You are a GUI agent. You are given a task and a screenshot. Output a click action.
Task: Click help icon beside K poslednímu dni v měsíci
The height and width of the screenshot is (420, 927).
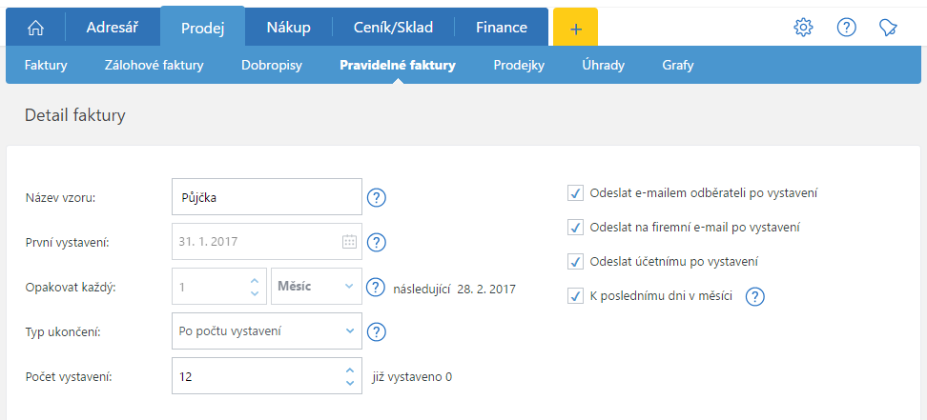point(755,296)
